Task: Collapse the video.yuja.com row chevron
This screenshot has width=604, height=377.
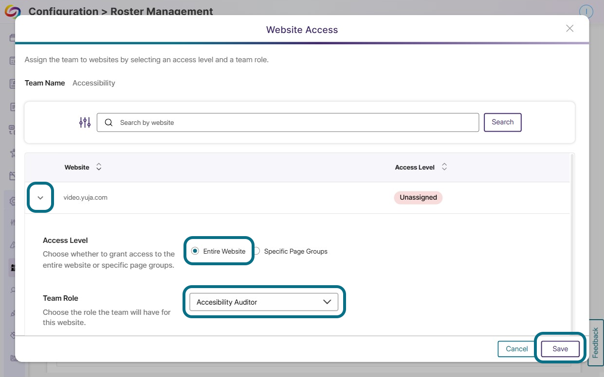Action: tap(40, 198)
